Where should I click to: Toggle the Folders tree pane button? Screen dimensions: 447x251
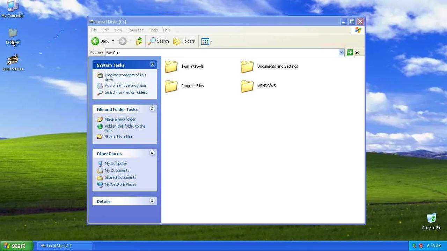pos(184,41)
